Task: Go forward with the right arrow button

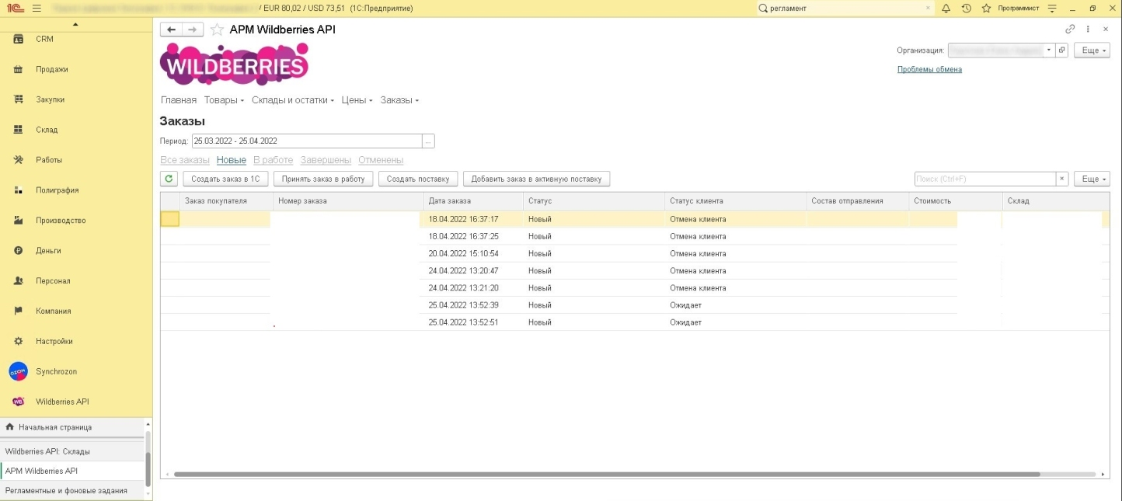Action: coord(193,30)
